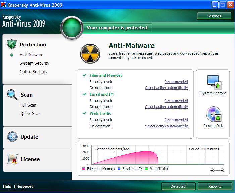Viewport: 235px width, 193px height.
Task: Open the Settings button
Action: click(214, 16)
